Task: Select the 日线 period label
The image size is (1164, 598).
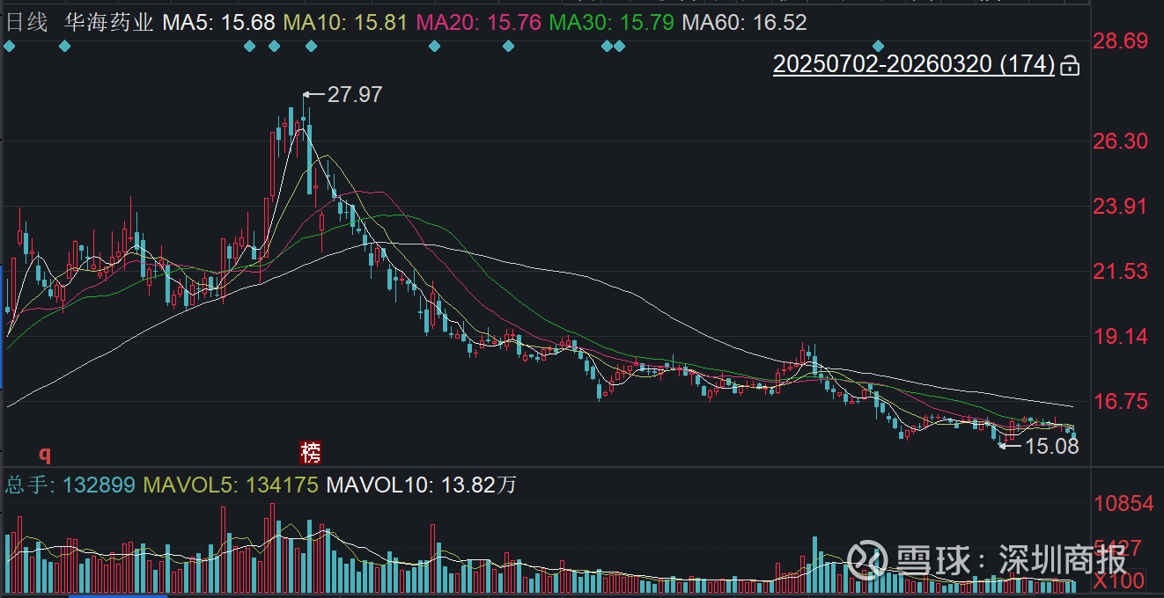Action: tap(26, 22)
